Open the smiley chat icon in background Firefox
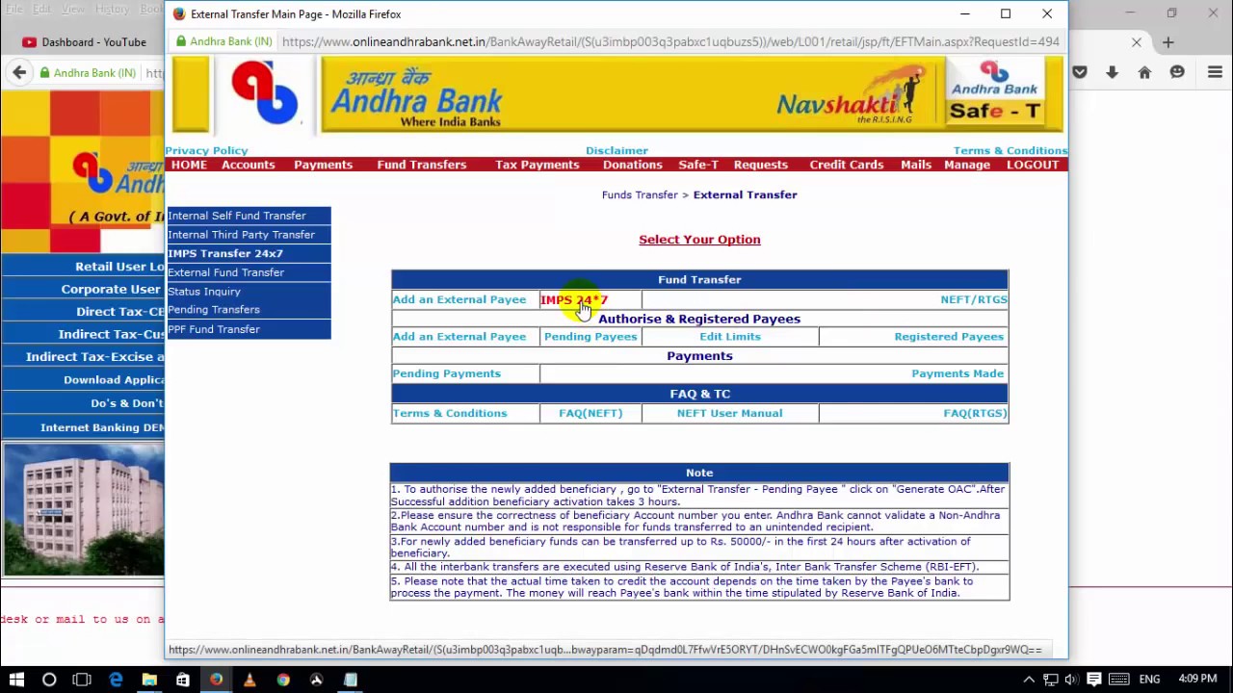 (x=1177, y=72)
